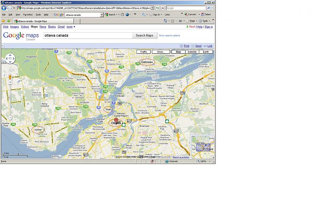Open the File menu

tap(4, 15)
